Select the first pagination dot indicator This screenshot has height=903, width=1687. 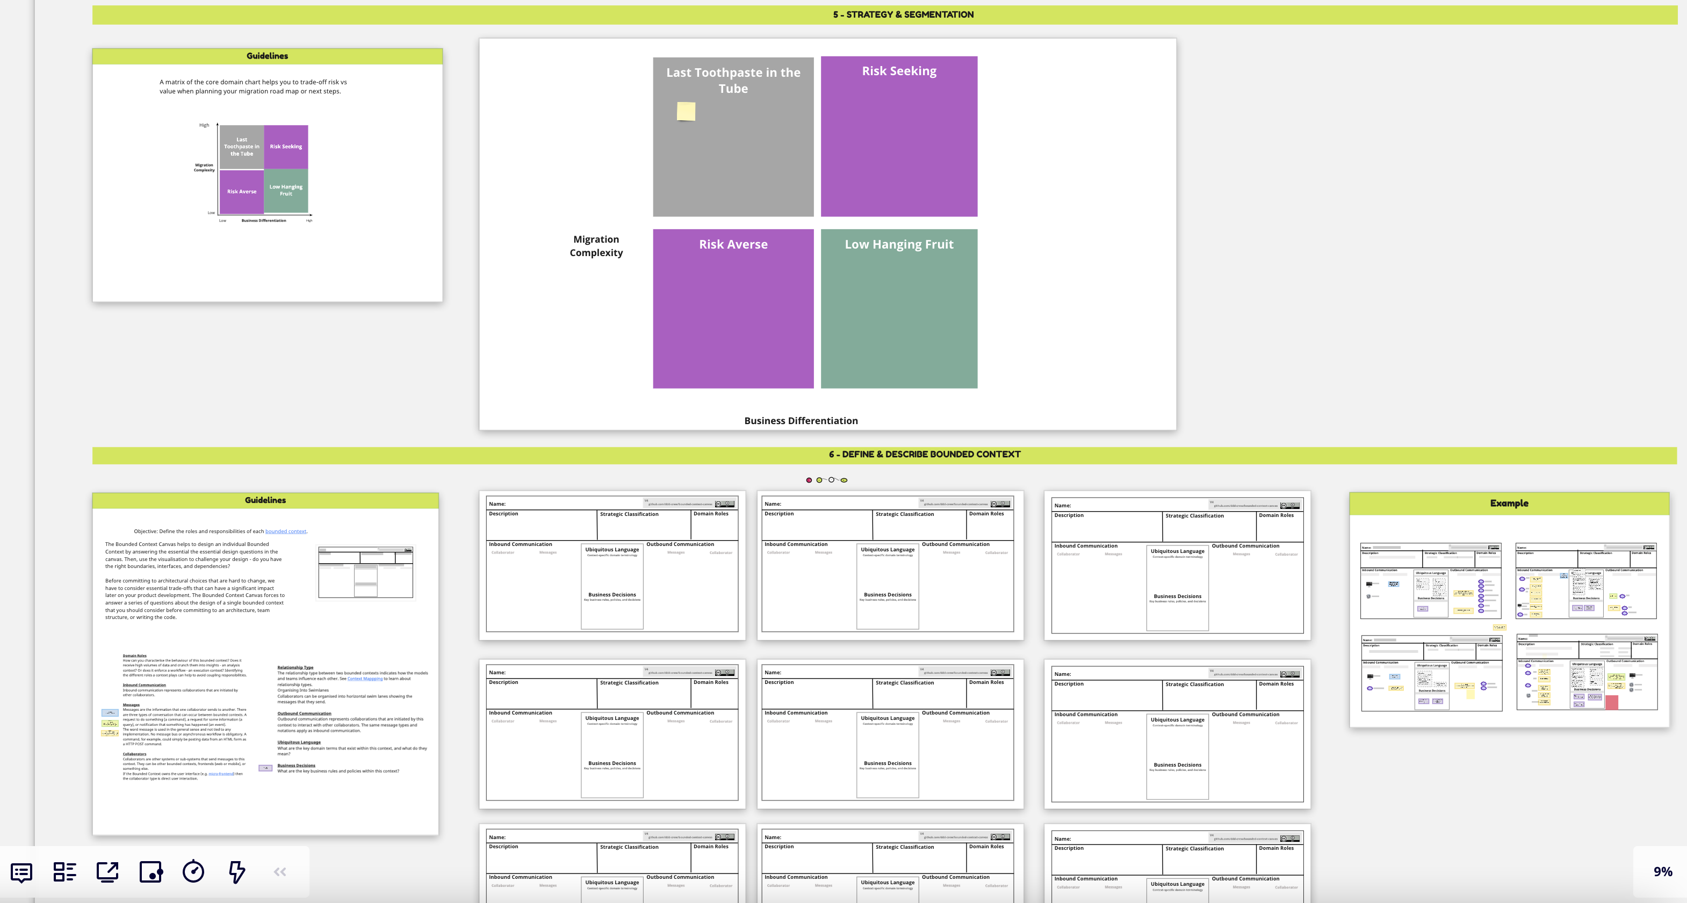(806, 479)
